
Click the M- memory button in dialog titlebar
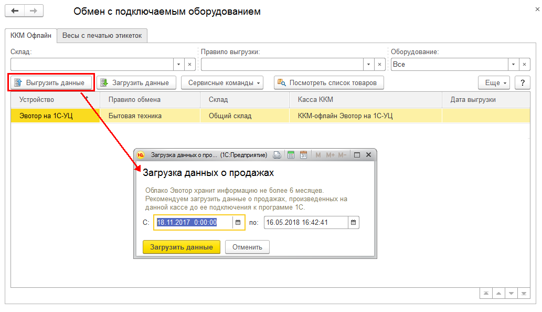[342, 155]
